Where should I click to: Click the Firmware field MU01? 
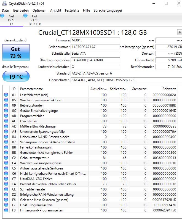pyautogui.click(x=95, y=40)
